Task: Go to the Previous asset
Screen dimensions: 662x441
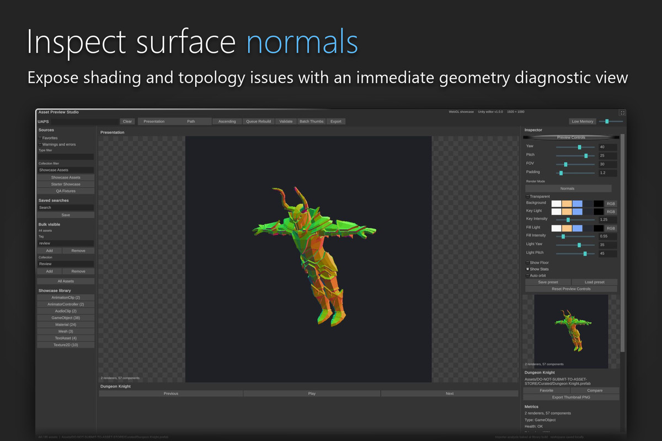Action: coord(171,394)
